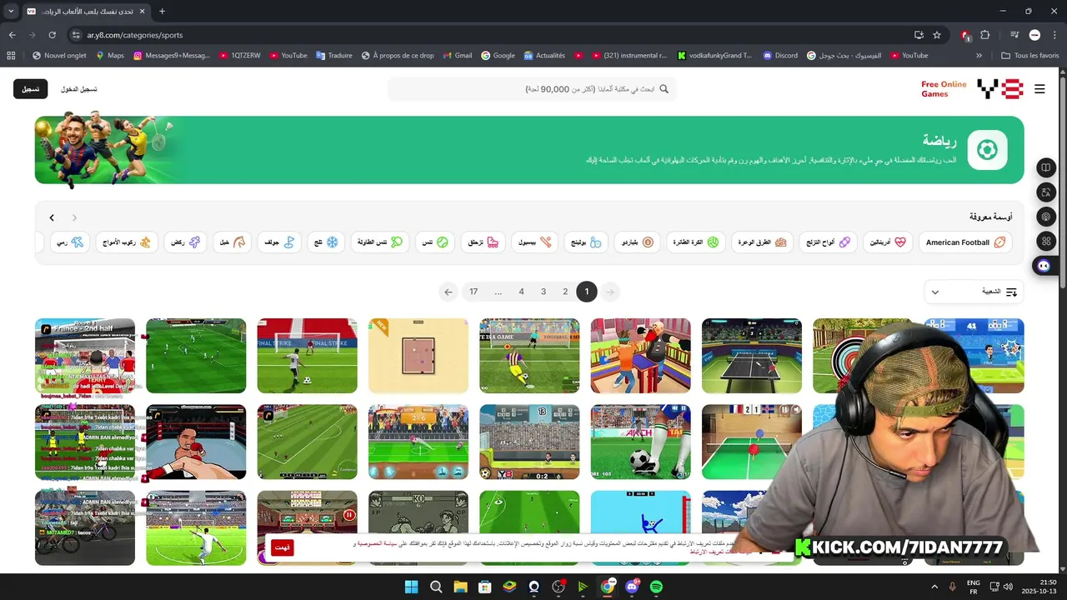Go to page 4 of the games list
The width and height of the screenshot is (1067, 600).
(521, 292)
